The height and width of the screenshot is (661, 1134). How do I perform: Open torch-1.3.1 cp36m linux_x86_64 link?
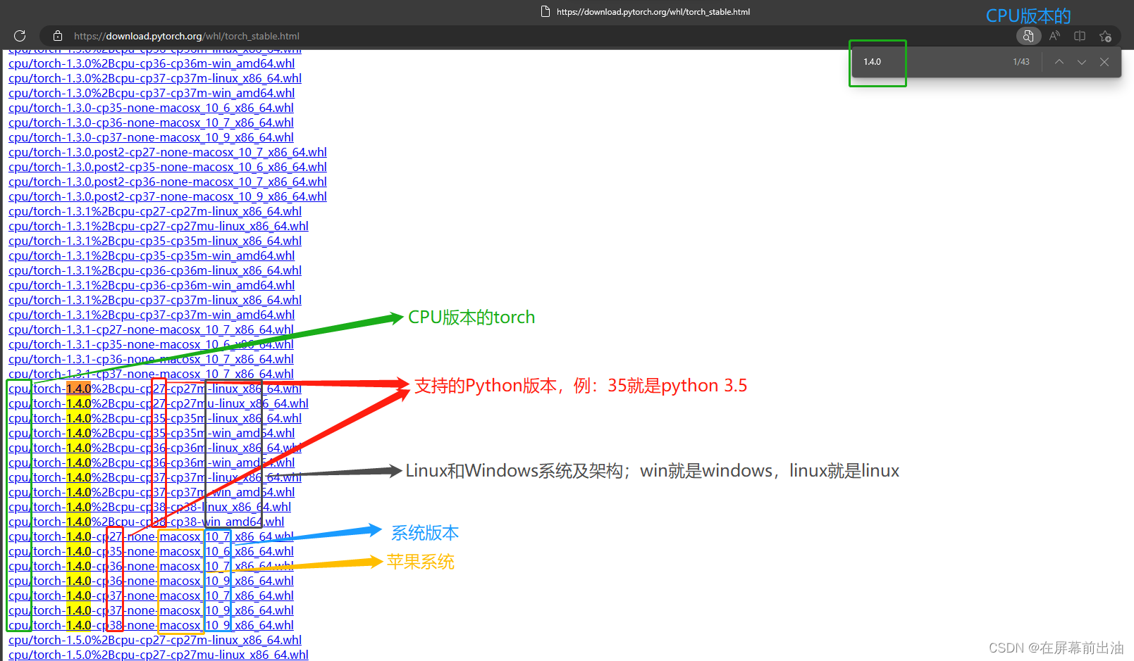[x=155, y=270]
